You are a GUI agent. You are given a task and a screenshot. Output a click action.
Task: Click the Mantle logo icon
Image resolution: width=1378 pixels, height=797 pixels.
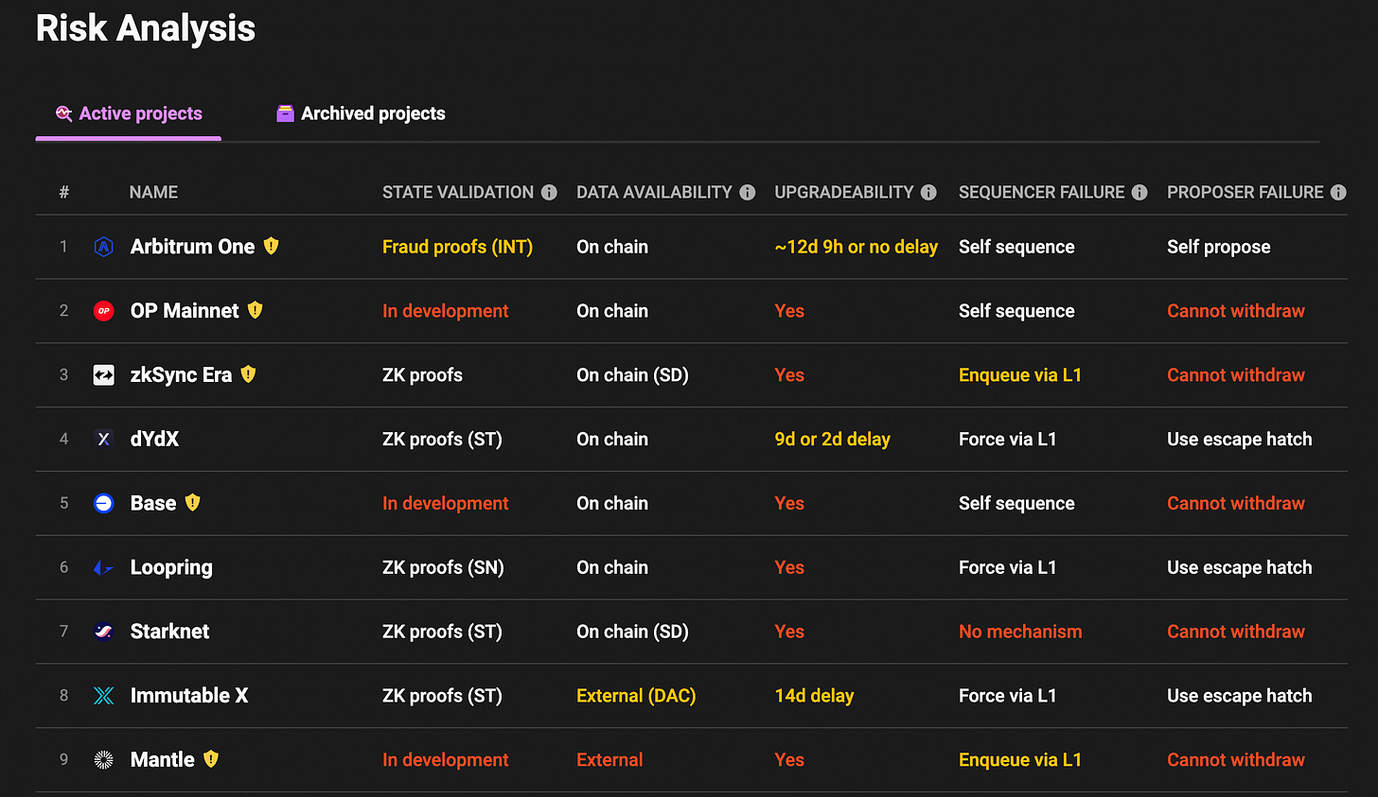[104, 760]
